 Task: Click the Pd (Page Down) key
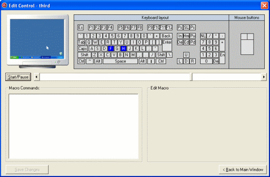192,42
